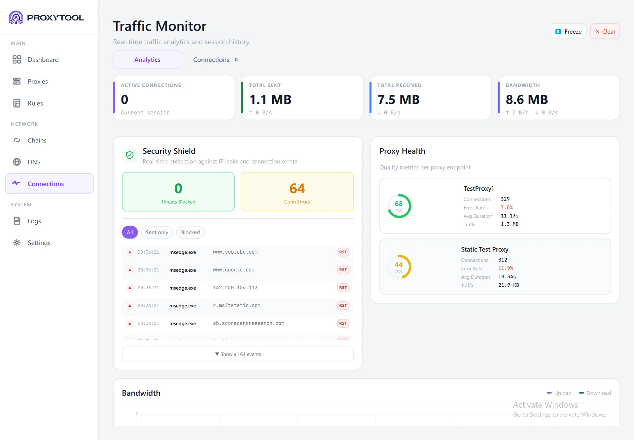Open Rules page in sidebar
The height and width of the screenshot is (440, 634).
coord(50,103)
